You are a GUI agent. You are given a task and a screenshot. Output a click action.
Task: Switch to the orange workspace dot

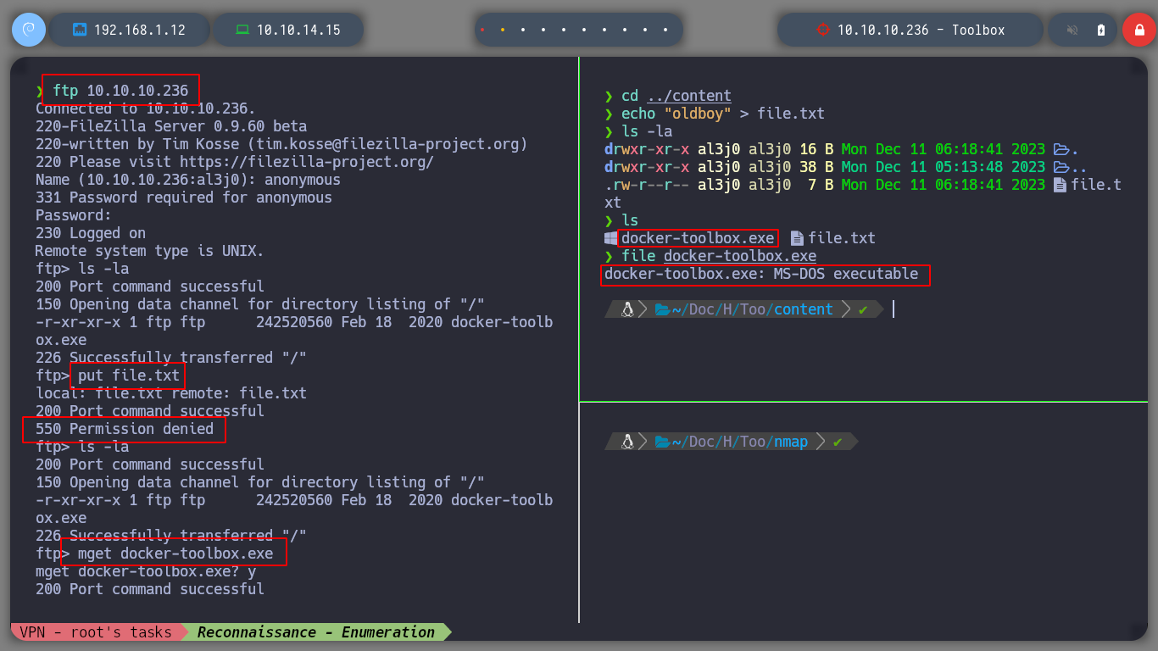(503, 30)
